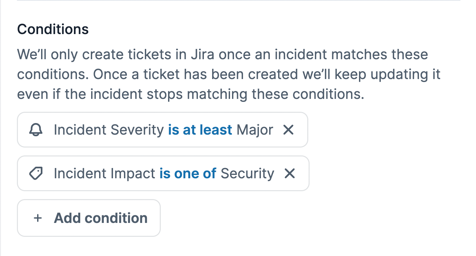Open the "is one of" operator selector

click(188, 174)
